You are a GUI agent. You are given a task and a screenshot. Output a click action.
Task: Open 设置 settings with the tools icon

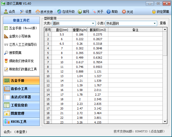26,12
